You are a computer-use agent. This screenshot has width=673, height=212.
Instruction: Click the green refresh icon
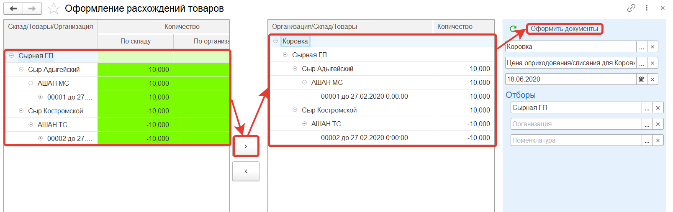pyautogui.click(x=513, y=29)
